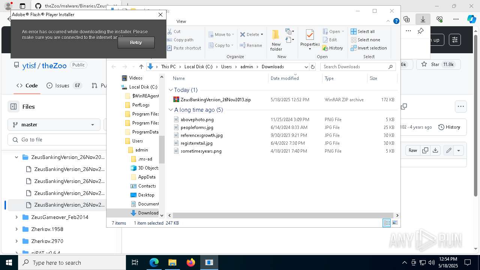The image size is (480, 270).
Task: Open Videos in the navigation pane
Action: [x=135, y=78]
